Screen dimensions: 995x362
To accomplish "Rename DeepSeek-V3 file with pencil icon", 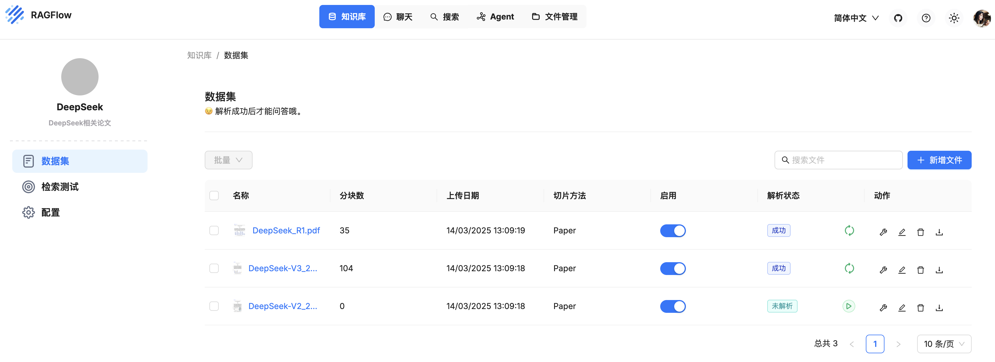I will pyautogui.click(x=901, y=270).
